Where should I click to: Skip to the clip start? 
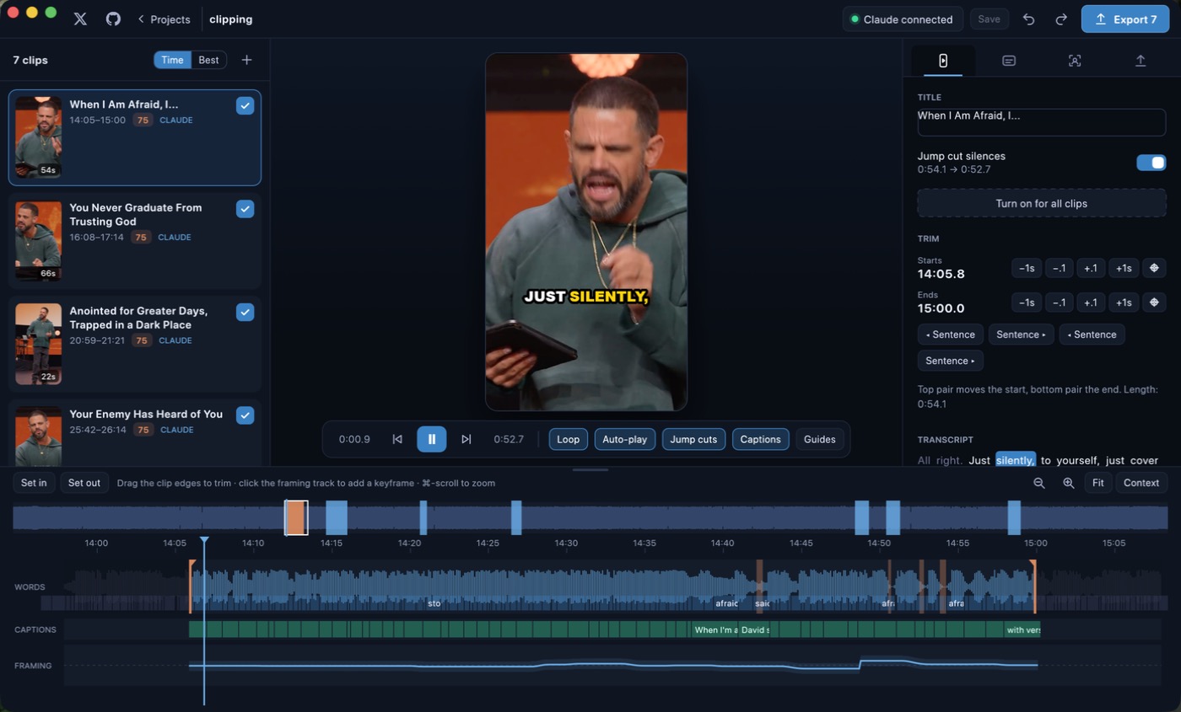pyautogui.click(x=397, y=439)
